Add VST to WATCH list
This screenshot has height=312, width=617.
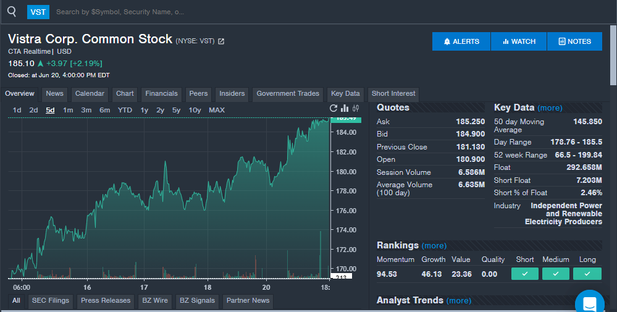519,41
